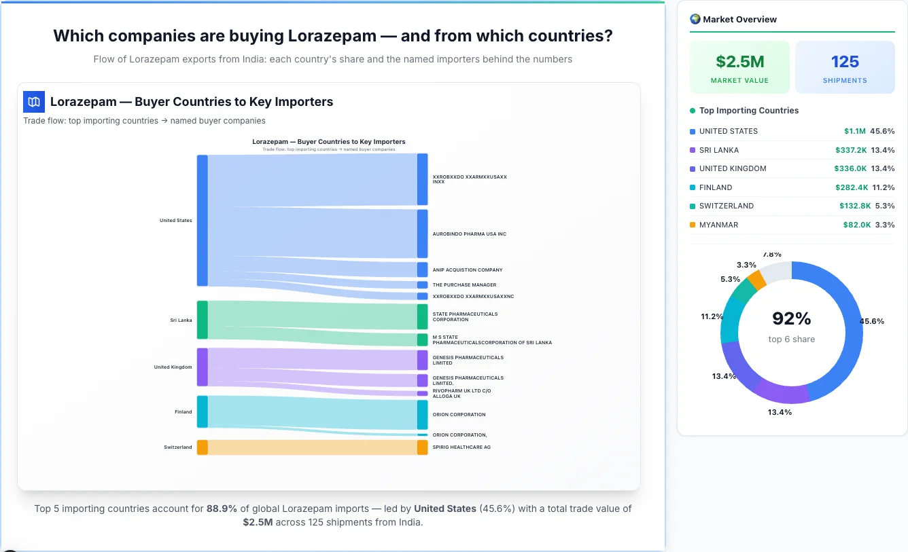The height and width of the screenshot is (552, 908).
Task: Click the blue legend square for UNITED STATES
Action: point(693,131)
